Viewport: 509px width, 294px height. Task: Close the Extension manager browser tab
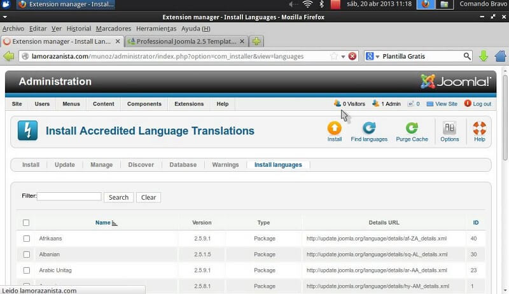tap(118, 41)
